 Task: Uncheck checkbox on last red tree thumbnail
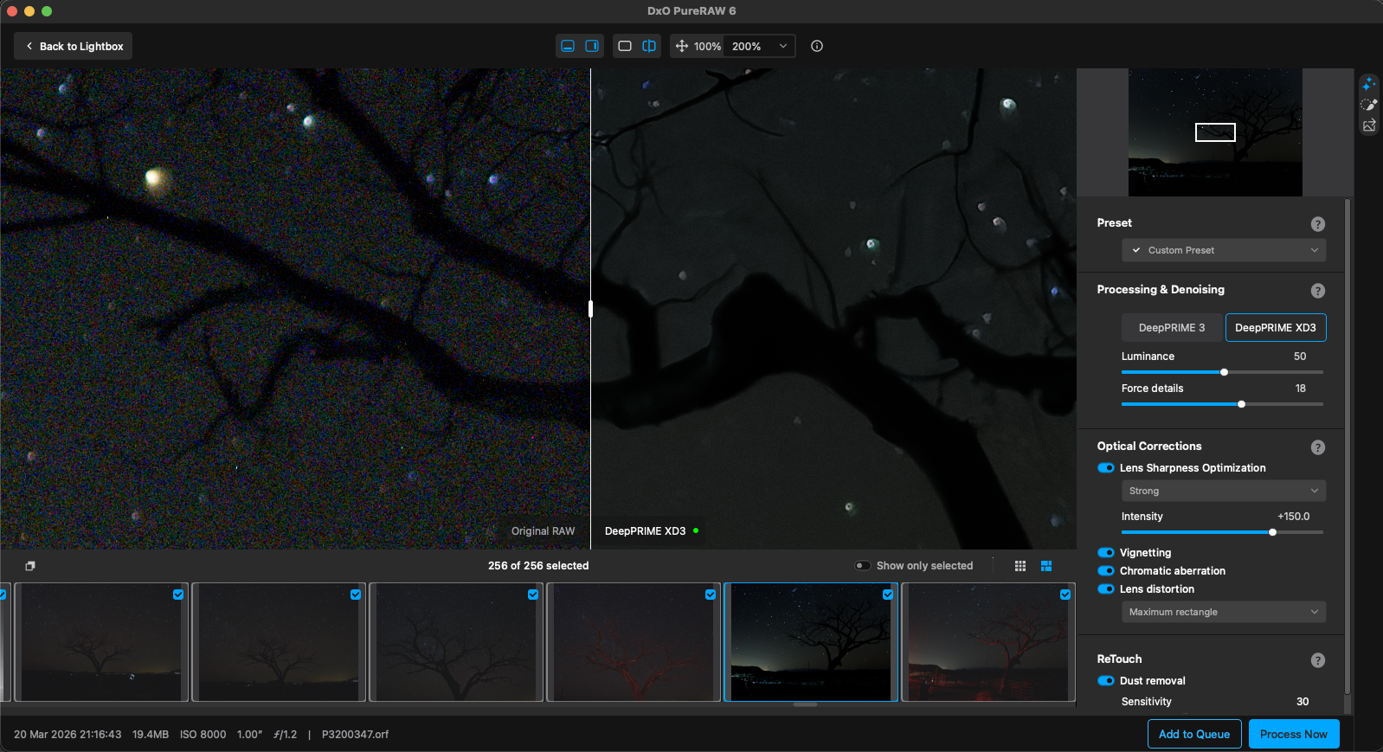(1065, 595)
